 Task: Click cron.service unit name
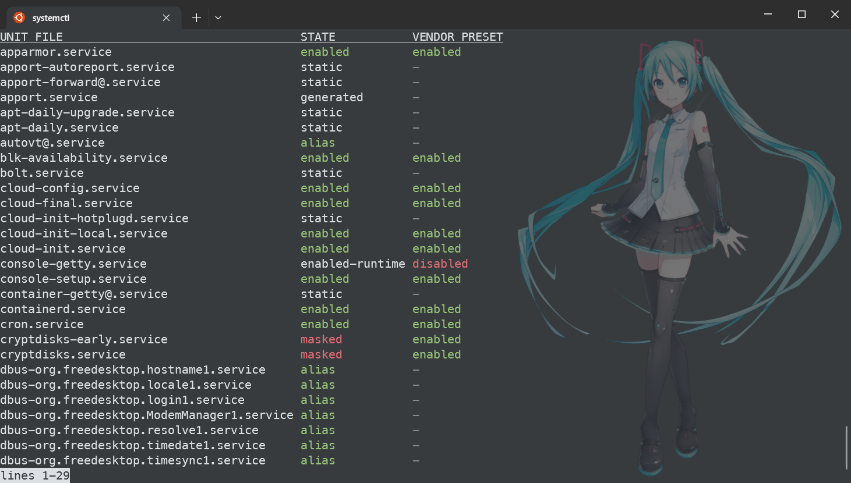tap(42, 324)
